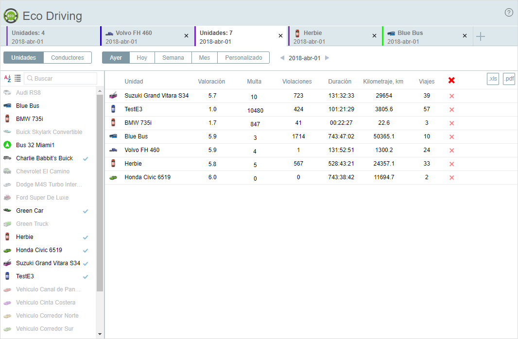Select the Semana time period
Viewport: 518px width, 339px height.
click(173, 58)
